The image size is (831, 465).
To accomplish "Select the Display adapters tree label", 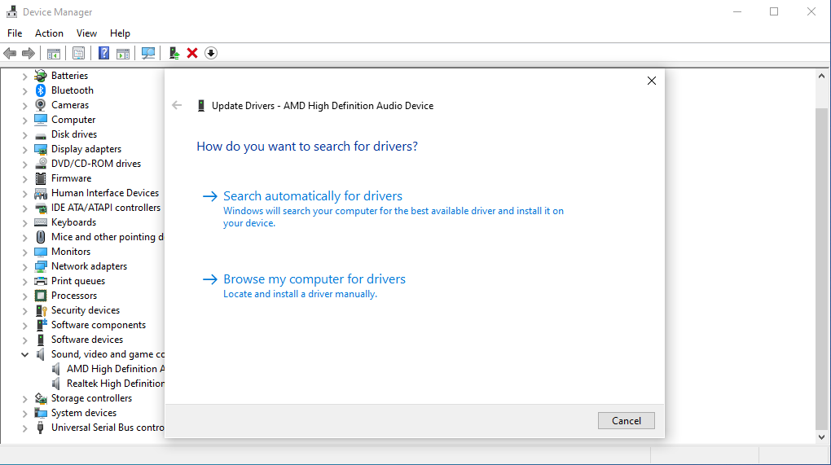I will point(86,149).
